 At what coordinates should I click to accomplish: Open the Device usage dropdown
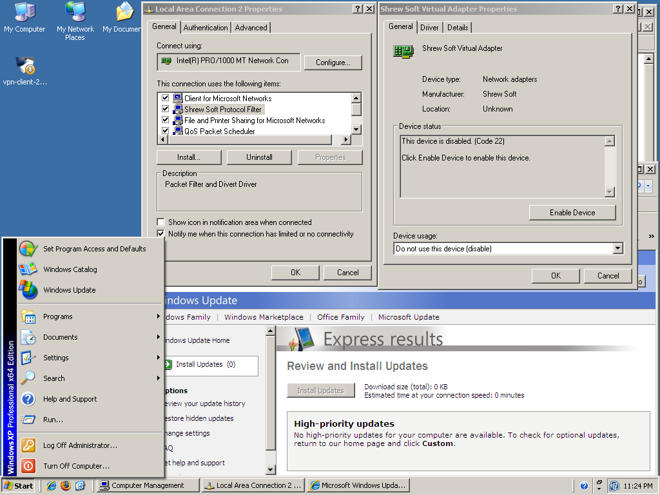coord(617,249)
